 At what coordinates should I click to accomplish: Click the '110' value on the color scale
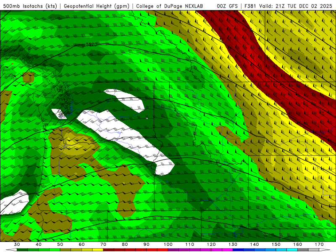(x=190, y=244)
